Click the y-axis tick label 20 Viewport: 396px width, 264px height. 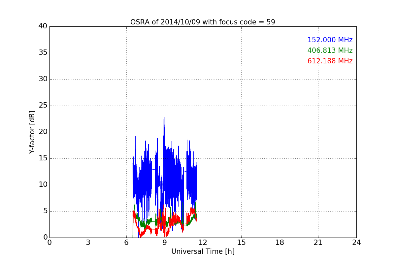pyautogui.click(x=43, y=132)
